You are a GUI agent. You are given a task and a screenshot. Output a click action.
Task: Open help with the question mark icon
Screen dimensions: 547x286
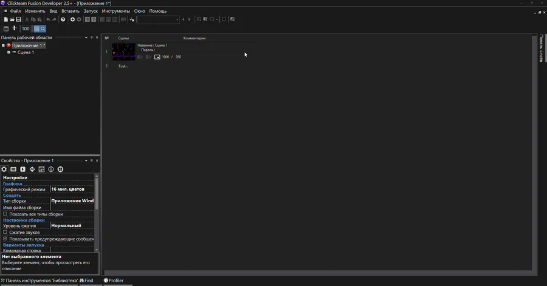tap(63, 19)
